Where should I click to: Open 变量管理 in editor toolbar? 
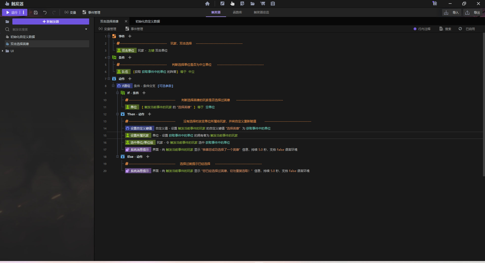click(107, 29)
